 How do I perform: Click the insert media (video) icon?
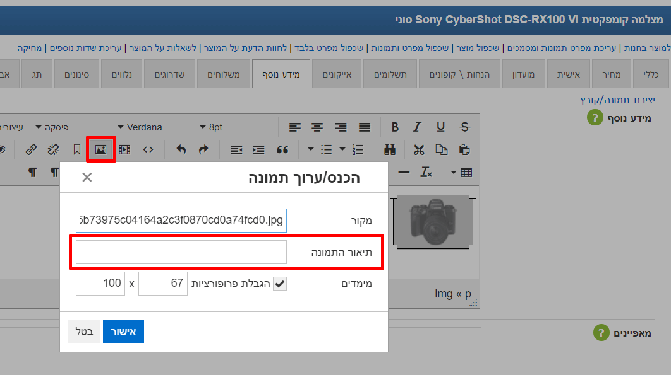point(124,149)
